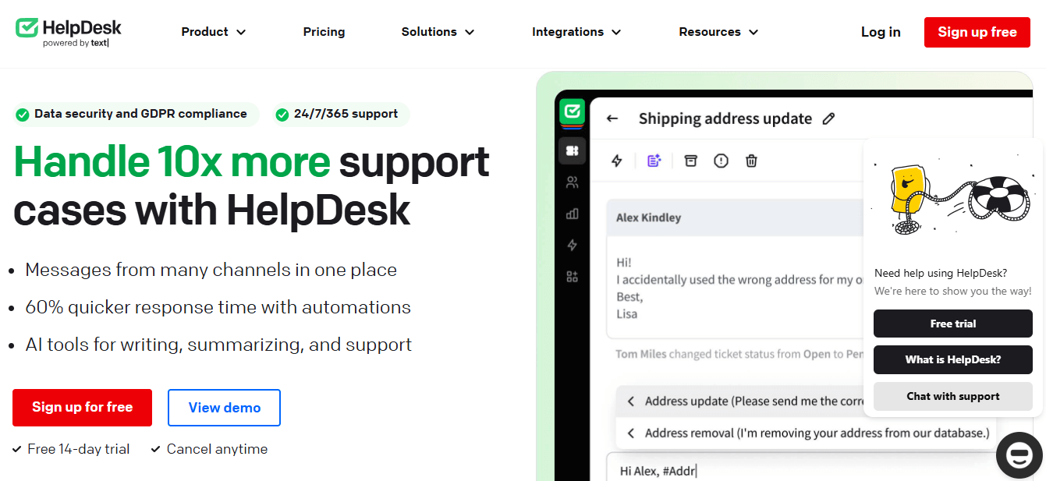Mark ticket as spam with exclamation icon

tap(721, 160)
